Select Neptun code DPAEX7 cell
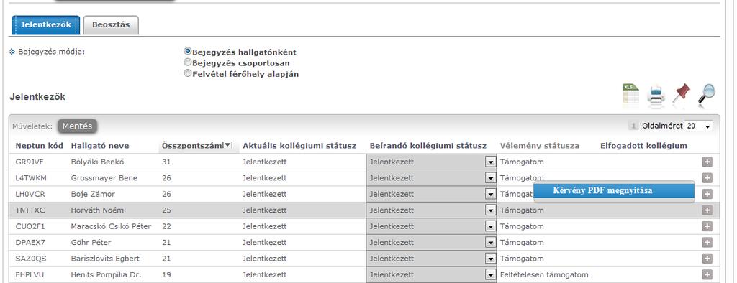 (30, 243)
